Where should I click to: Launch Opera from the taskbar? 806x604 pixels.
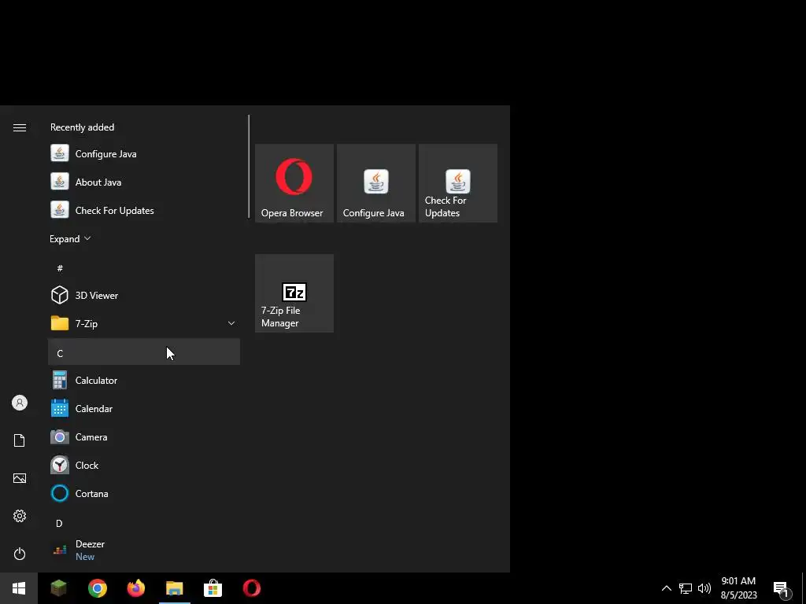(251, 588)
